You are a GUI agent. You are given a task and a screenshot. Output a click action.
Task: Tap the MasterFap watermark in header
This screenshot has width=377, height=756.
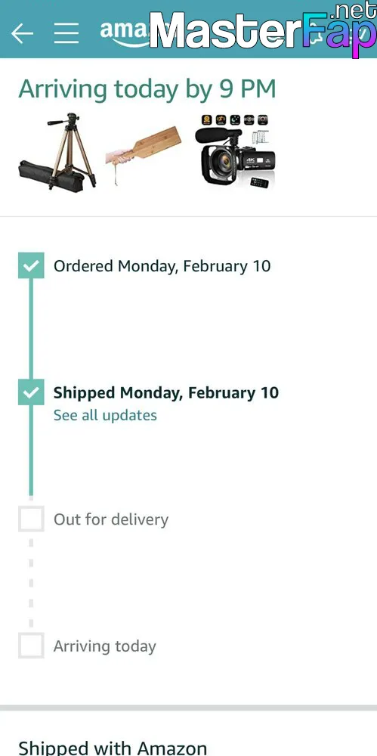pyautogui.click(x=263, y=30)
